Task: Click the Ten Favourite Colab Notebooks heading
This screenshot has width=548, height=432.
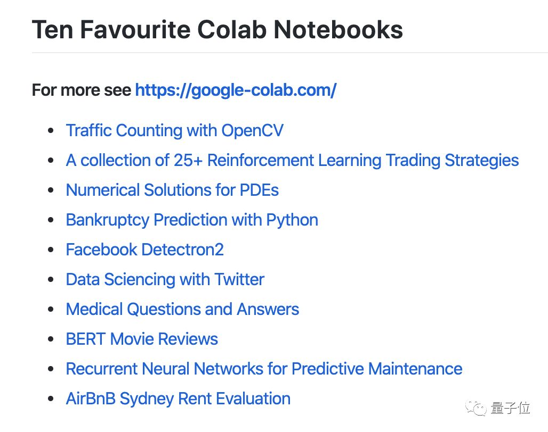Action: coord(217,29)
